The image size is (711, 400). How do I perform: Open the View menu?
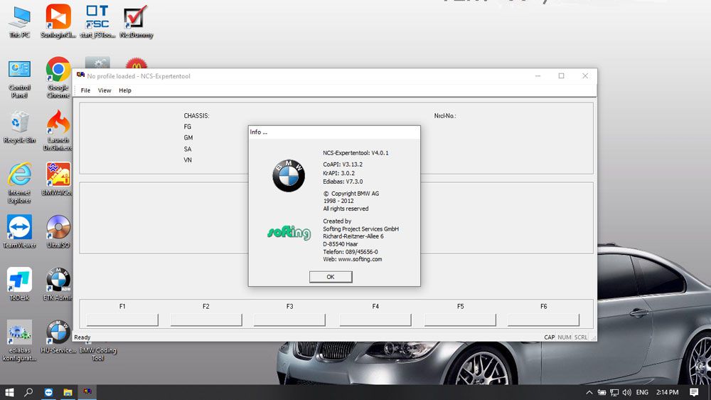coord(105,90)
